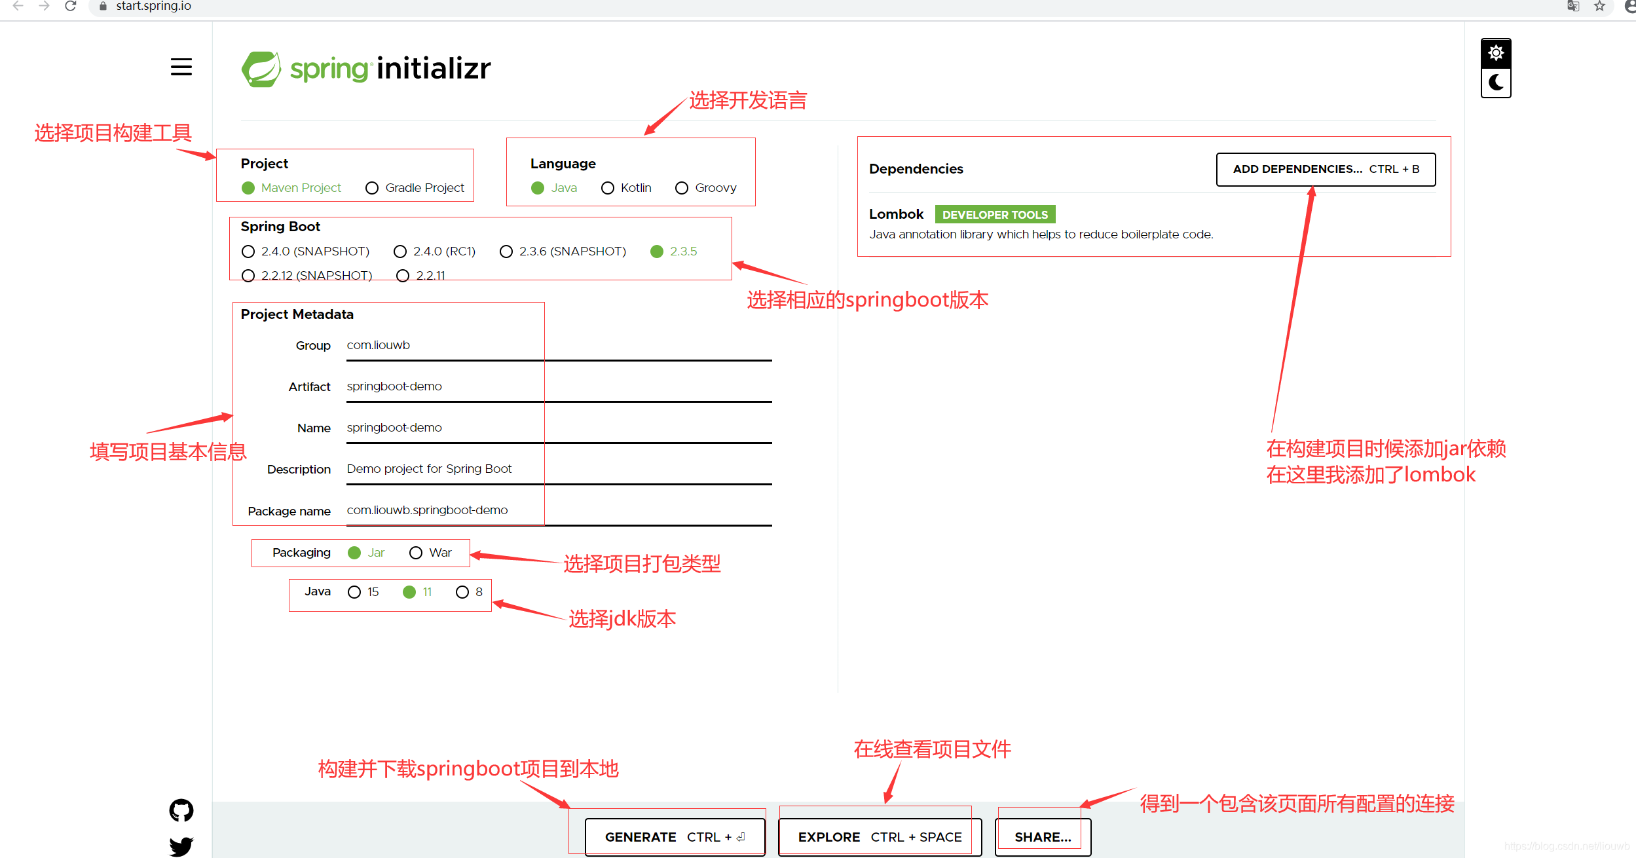Open Add Dependencies dialog
The height and width of the screenshot is (858, 1636).
[1326, 170]
